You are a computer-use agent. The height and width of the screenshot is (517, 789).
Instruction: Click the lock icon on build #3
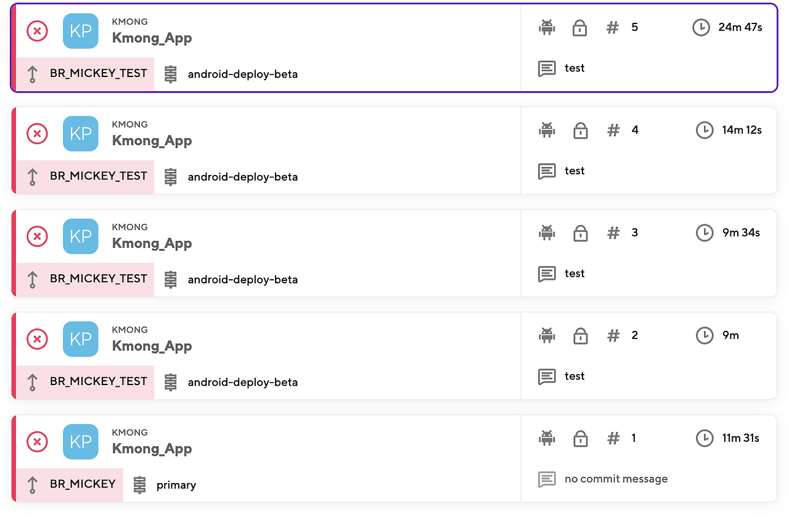[x=579, y=233]
